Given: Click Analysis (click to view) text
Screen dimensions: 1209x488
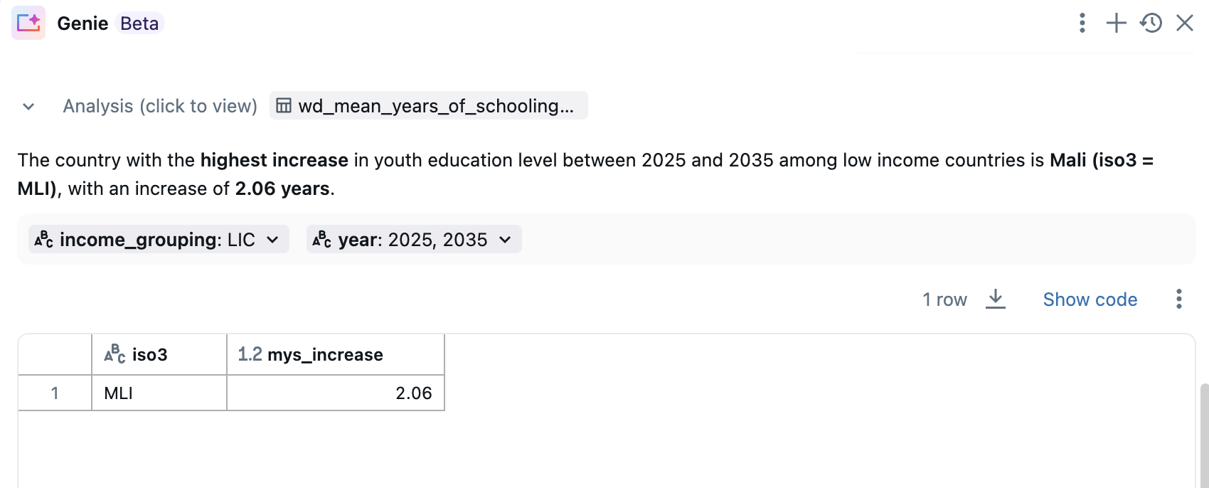Looking at the screenshot, I should coord(160,106).
